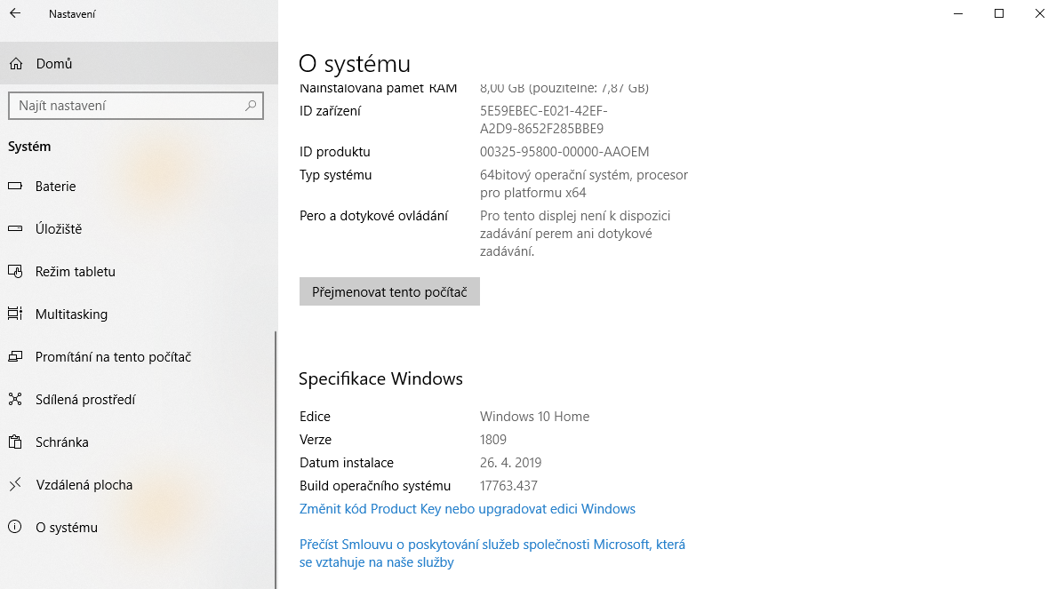The image size is (1048, 589).
Task: Click the Nastavení window title
Action: (x=72, y=14)
